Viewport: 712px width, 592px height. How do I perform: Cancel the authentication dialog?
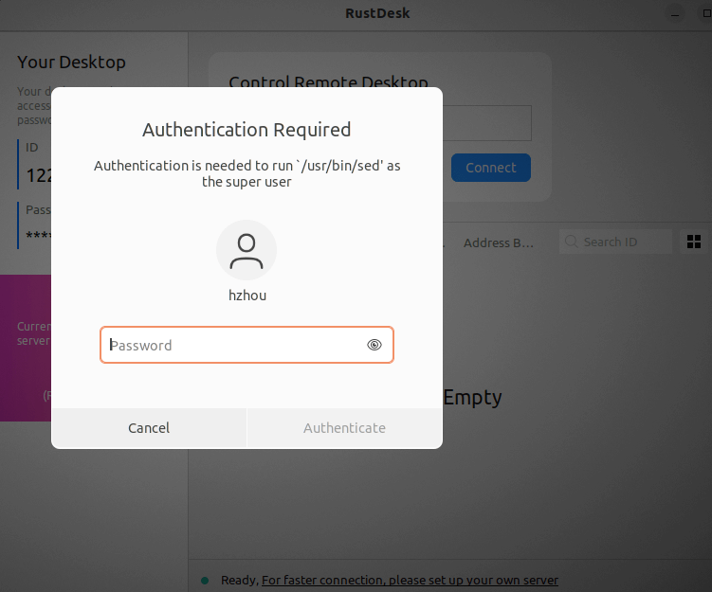tap(149, 428)
